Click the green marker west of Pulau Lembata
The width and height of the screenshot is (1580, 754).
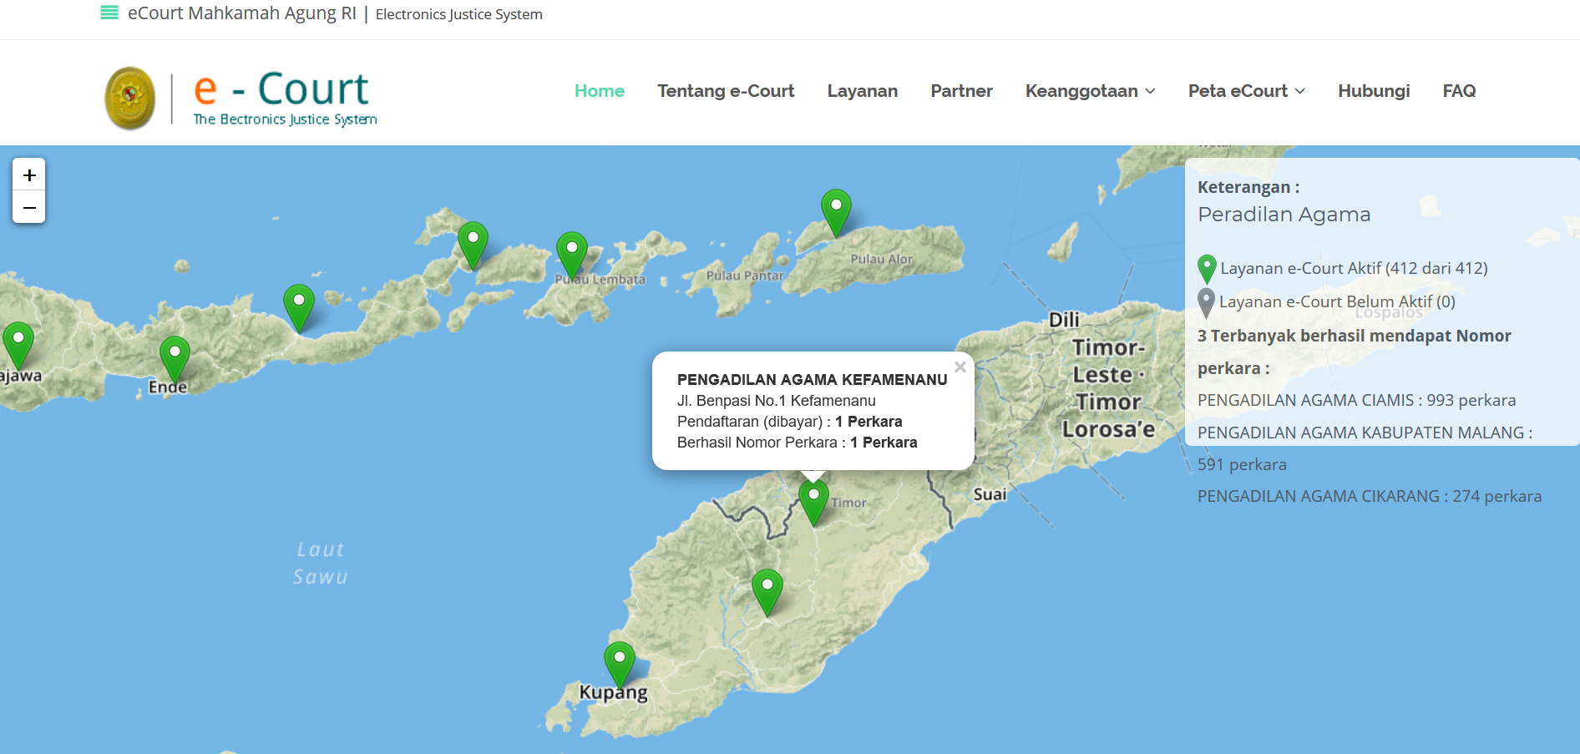473,245
